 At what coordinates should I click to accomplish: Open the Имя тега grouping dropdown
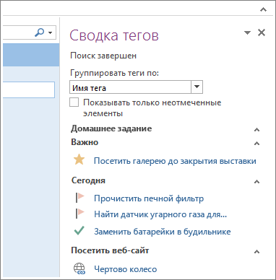pyautogui.click(x=197, y=87)
